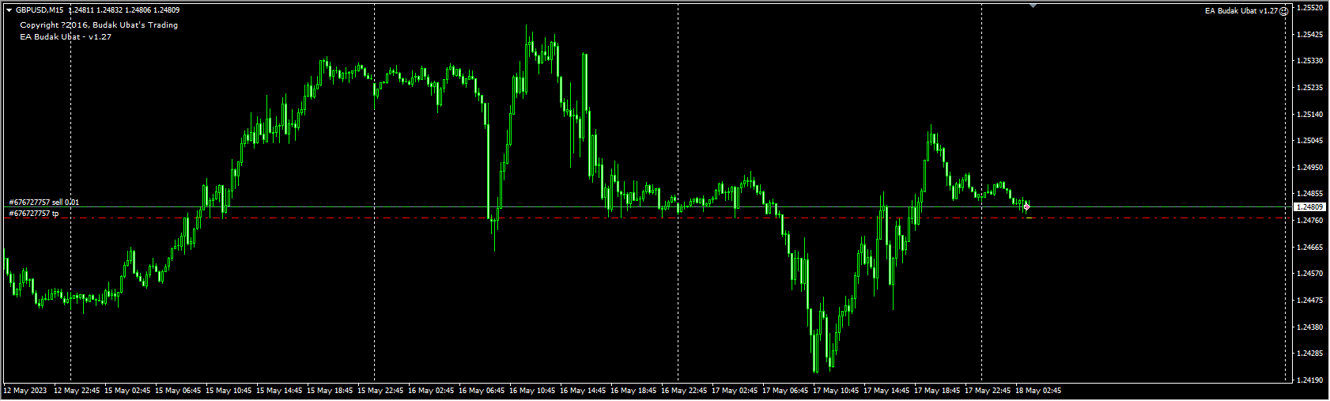The image size is (1330, 401).
Task: Click time axis label '16 May 02:45'
Action: 431,391
